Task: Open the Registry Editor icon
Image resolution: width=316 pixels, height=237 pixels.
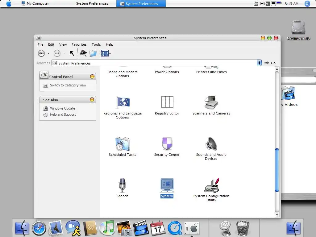Action: (167, 102)
